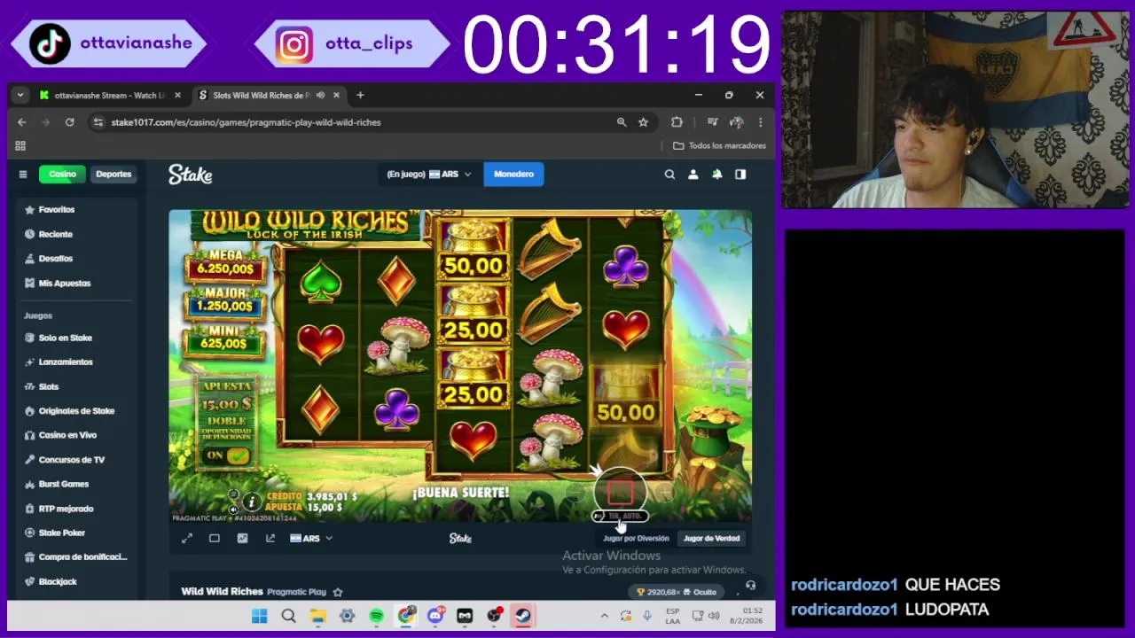This screenshot has width=1135, height=638.
Task: Zoom page using address bar magnifier
Action: point(622,122)
